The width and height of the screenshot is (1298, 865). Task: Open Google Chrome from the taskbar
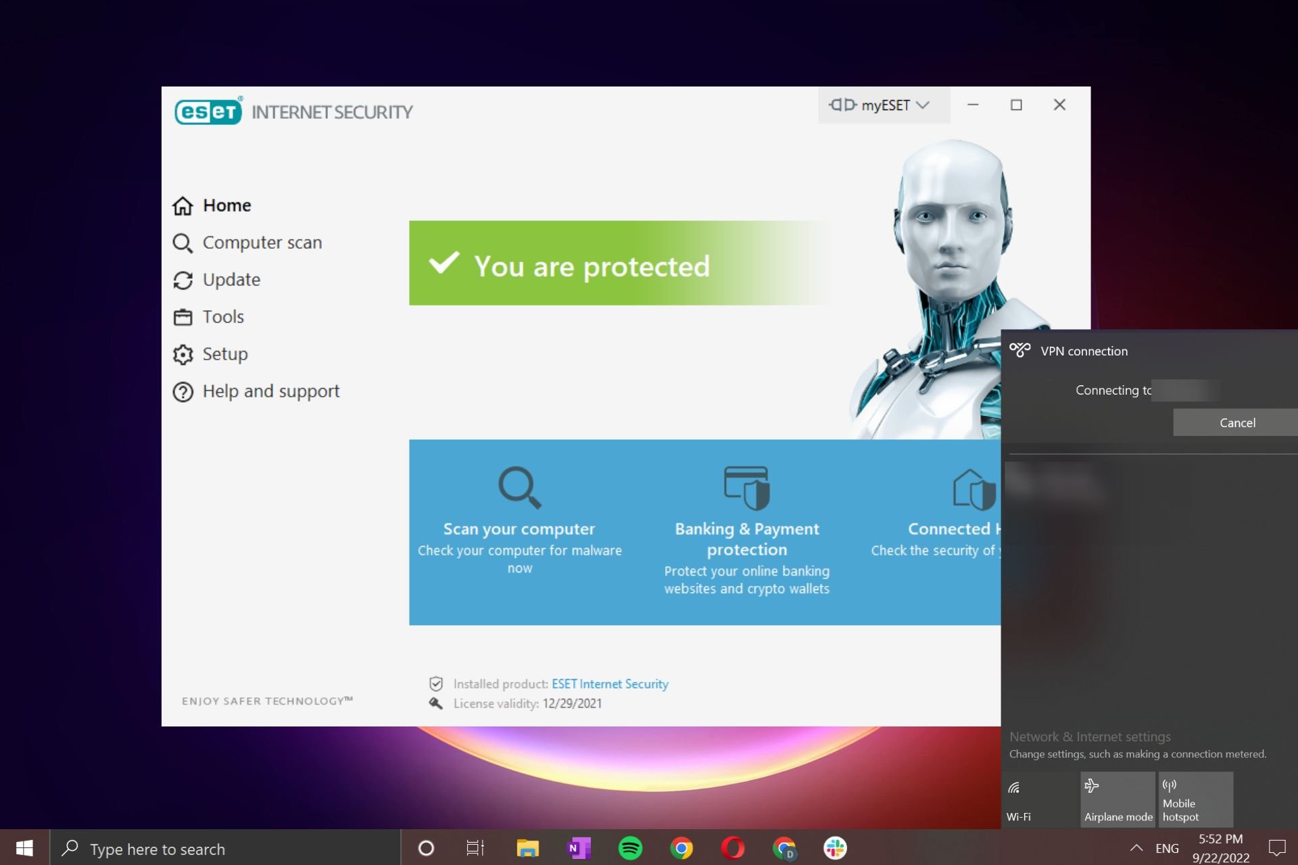(x=681, y=848)
